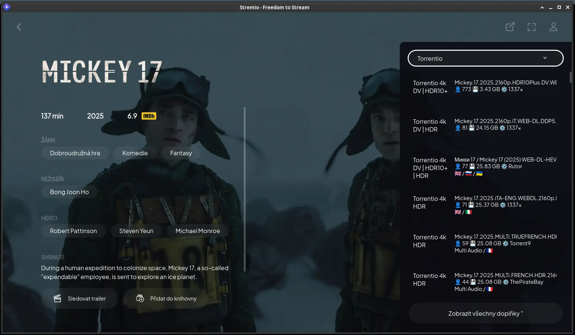
Task: Click the dropdown arrow in addon selector
Action: [545, 58]
